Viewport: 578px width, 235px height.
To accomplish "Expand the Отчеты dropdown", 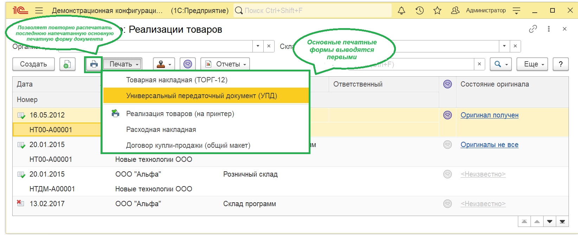I will pyautogui.click(x=225, y=64).
